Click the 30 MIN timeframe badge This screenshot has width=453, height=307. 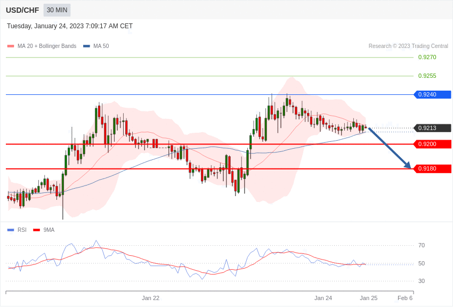click(57, 10)
